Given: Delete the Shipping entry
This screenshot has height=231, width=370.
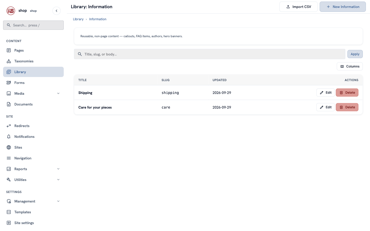Looking at the screenshot, I should (347, 93).
